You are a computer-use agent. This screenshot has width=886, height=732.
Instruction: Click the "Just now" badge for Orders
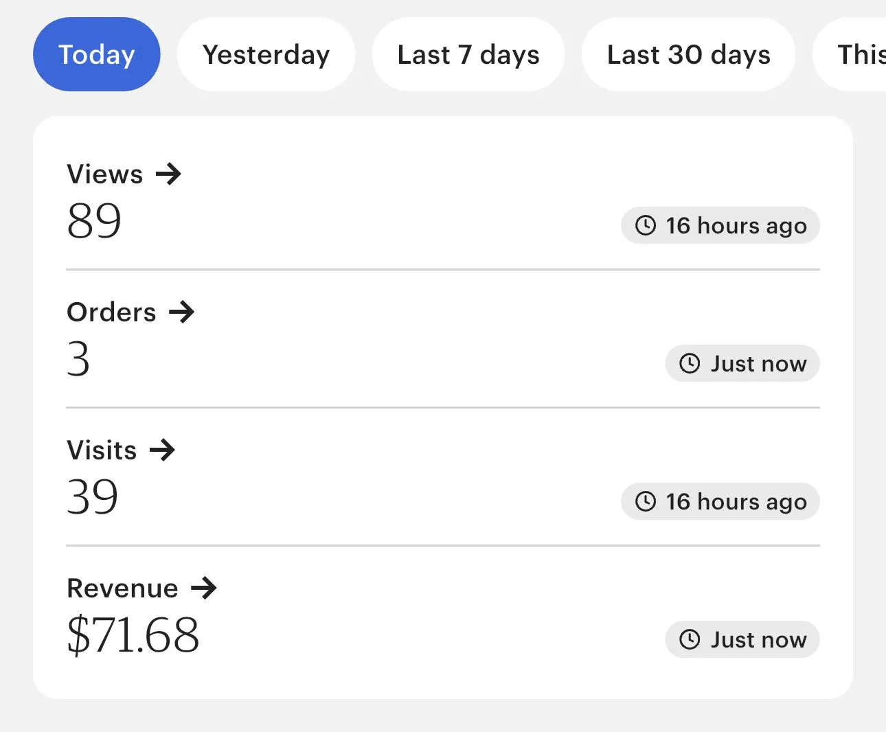coord(742,364)
